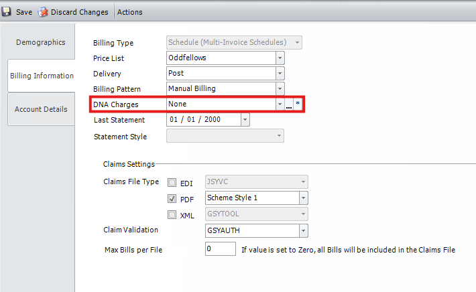Open the Last Statement date picker arrow

click(x=245, y=120)
